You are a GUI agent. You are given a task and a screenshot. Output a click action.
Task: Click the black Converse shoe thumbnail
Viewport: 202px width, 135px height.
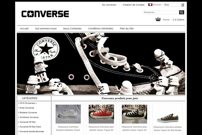click(x=134, y=114)
